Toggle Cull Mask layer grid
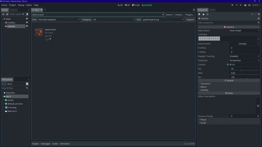This screenshot has height=147, width=262. (x=209, y=38)
